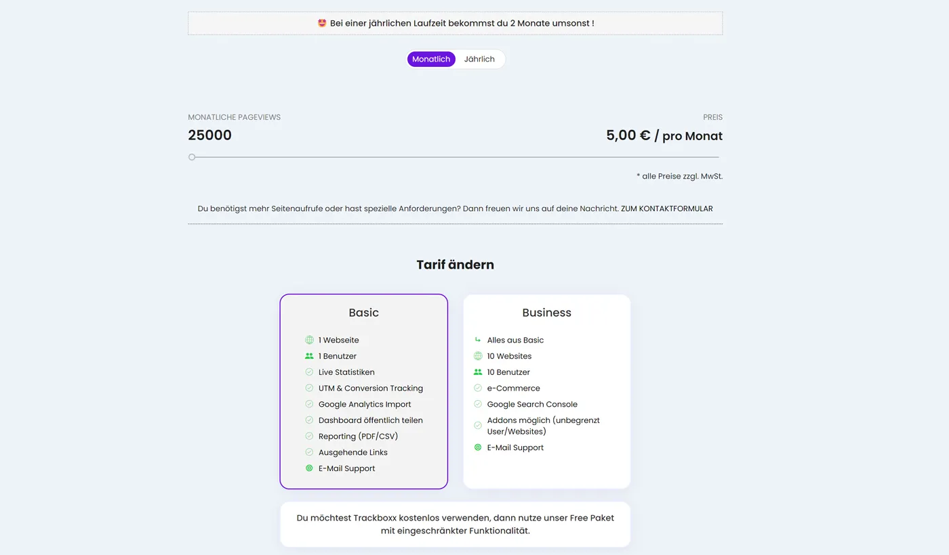The height and width of the screenshot is (555, 949).
Task: Click the support icon beside Basic E-Mail Support
Action: point(309,468)
